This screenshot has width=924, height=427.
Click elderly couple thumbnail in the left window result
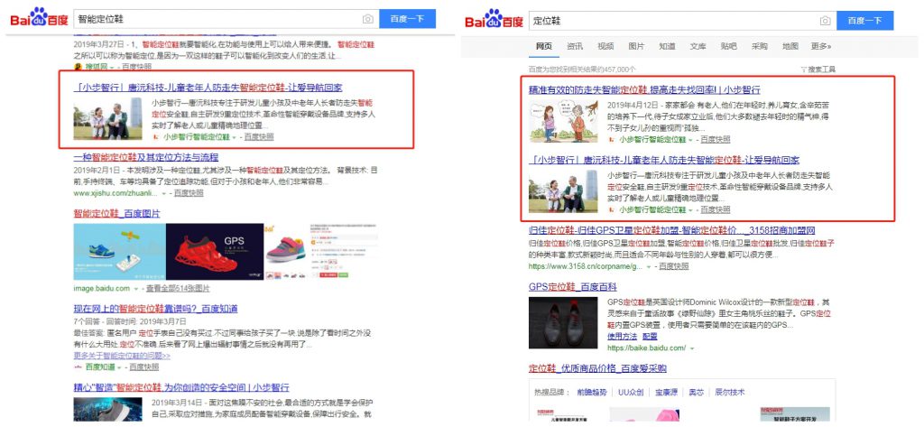click(108, 118)
